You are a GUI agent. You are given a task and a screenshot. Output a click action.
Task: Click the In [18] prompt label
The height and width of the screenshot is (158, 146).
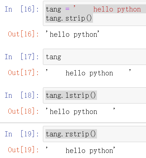click(x=22, y=95)
